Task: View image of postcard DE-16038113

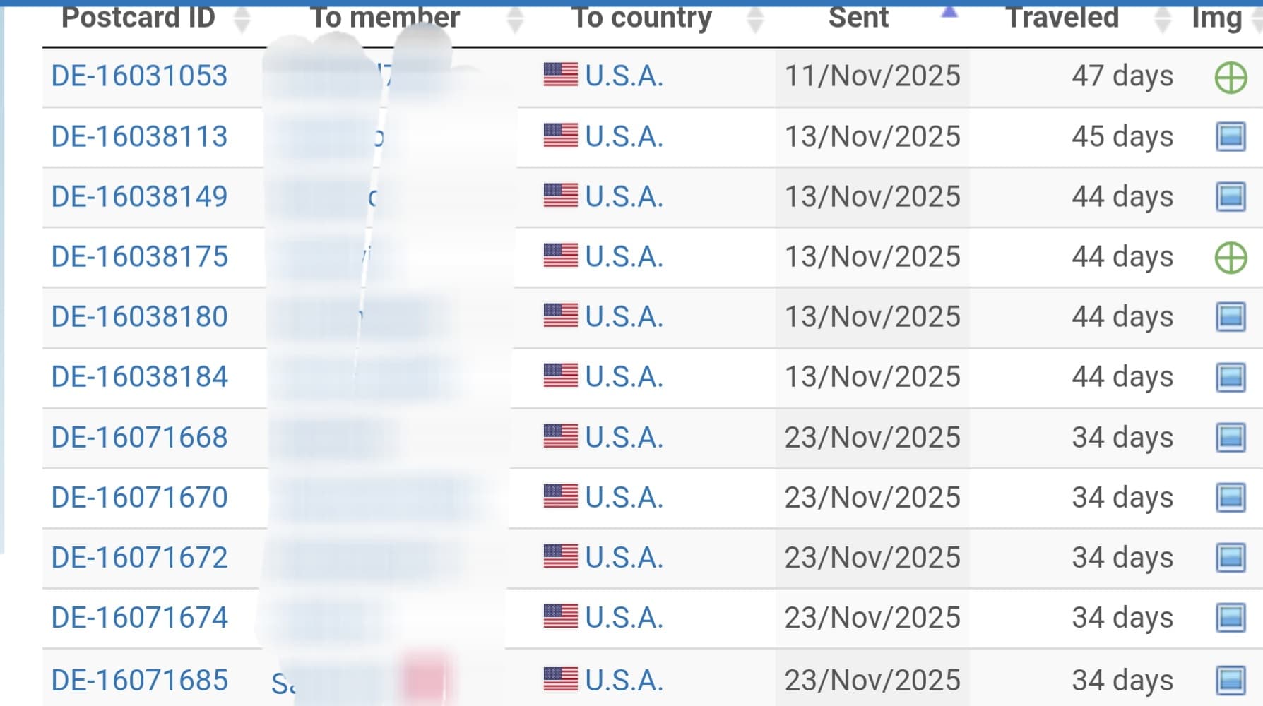Action: (x=1231, y=137)
